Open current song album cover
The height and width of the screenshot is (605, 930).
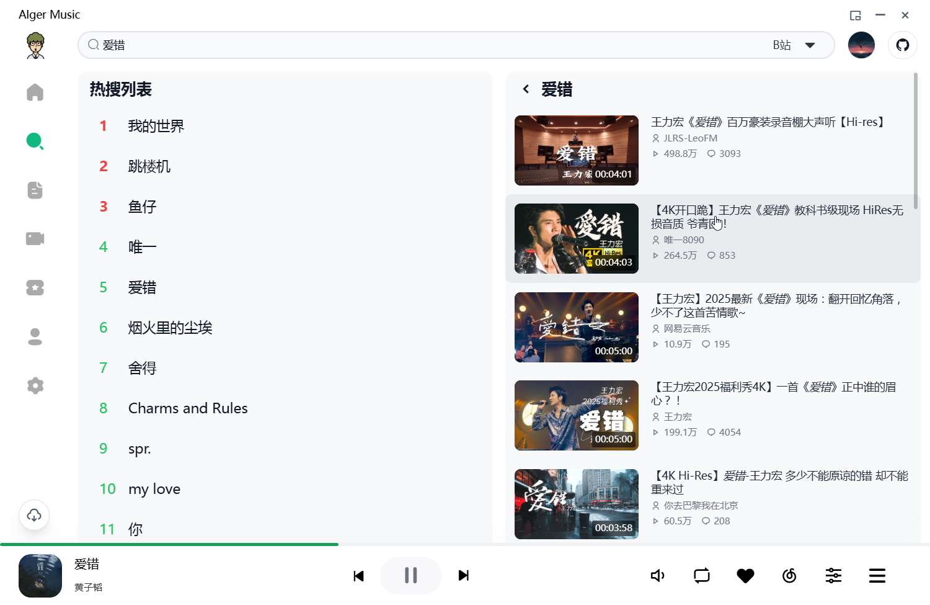40,576
